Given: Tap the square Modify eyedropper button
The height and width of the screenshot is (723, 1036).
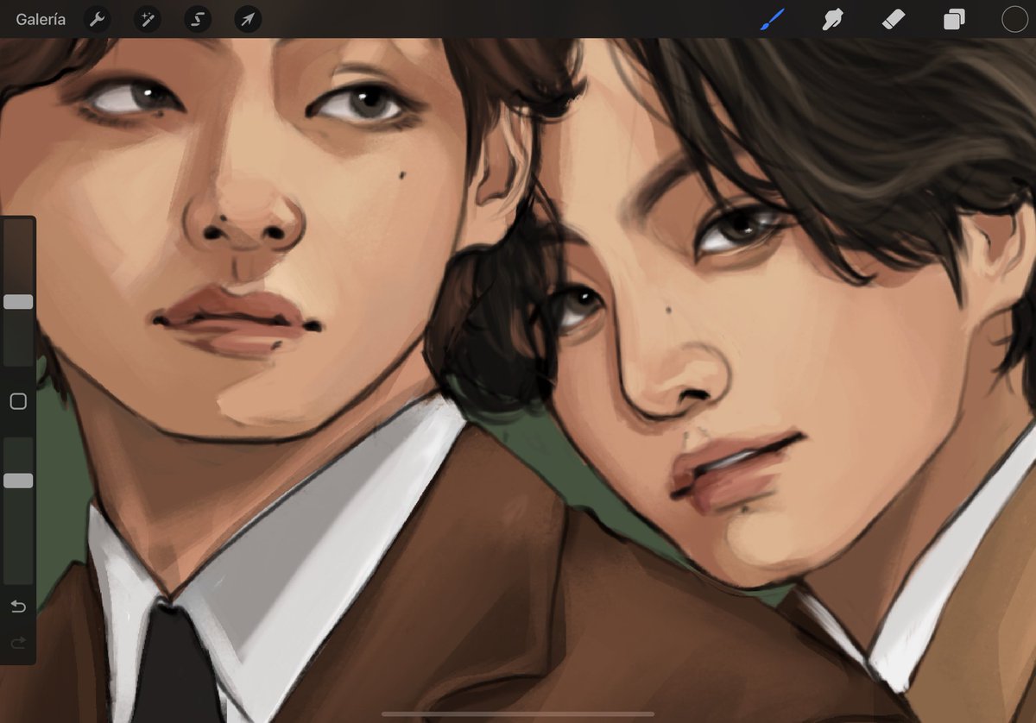Looking at the screenshot, I should (x=18, y=401).
